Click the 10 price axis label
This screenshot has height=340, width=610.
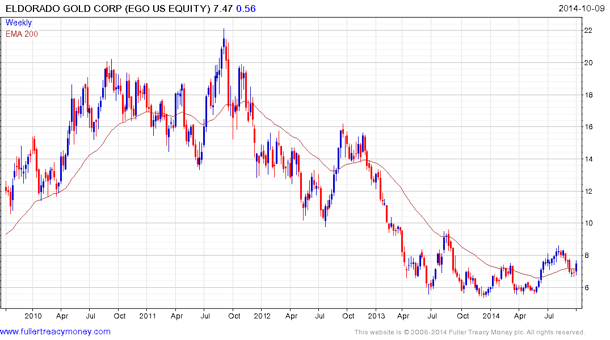point(588,223)
